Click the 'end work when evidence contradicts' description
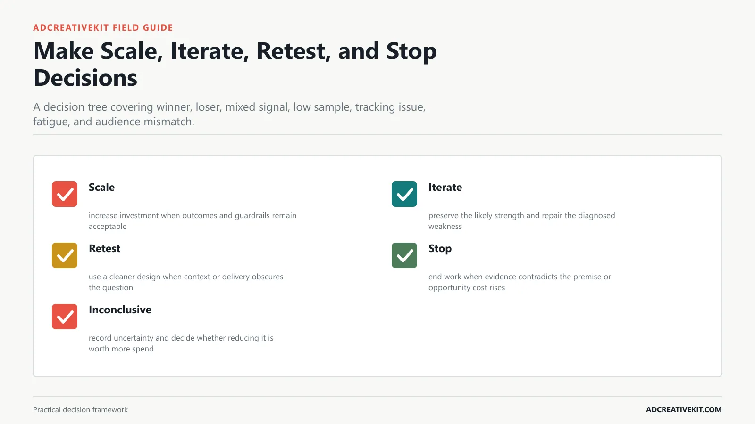This screenshot has width=755, height=424. 520,282
